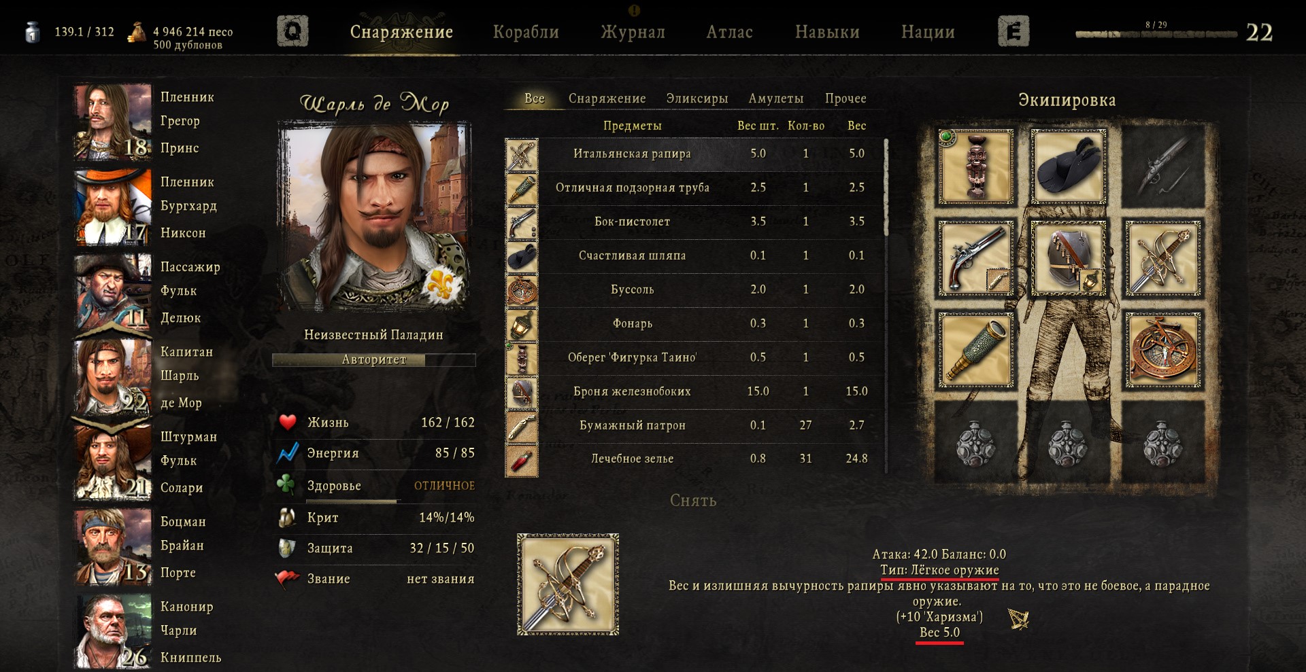Click the Q previous-tab key icon
Image resolution: width=1306 pixels, height=672 pixels.
click(292, 31)
